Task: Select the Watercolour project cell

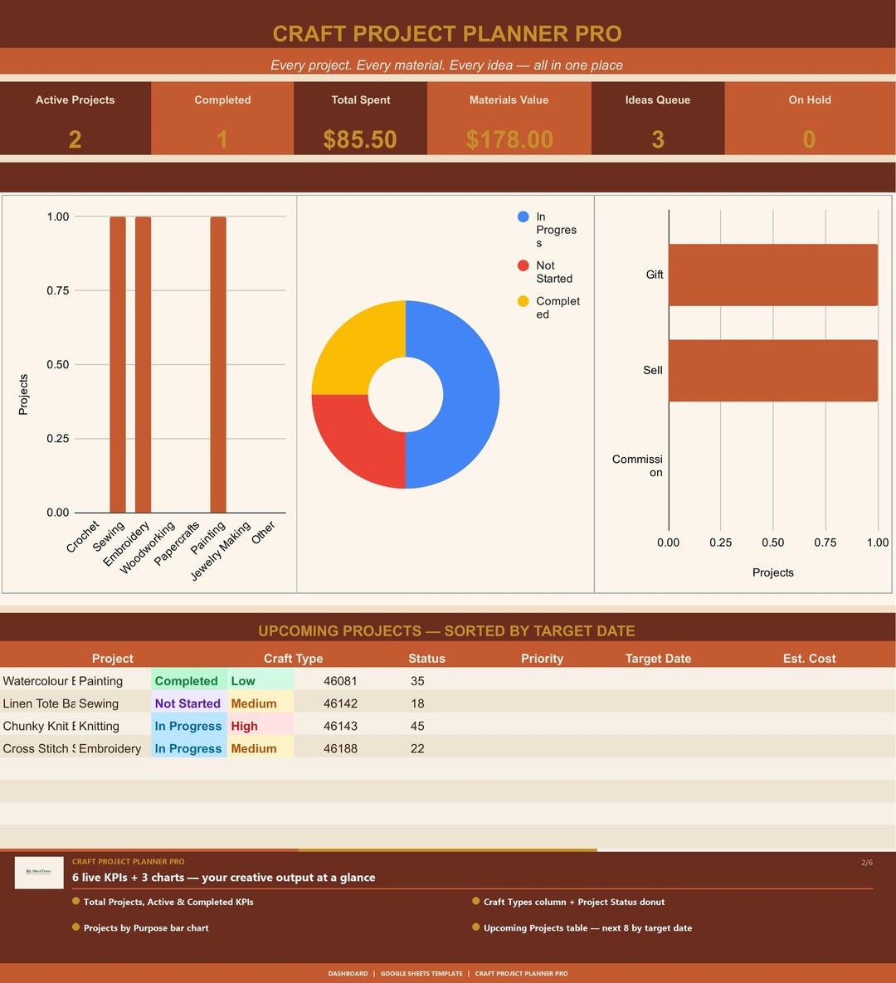Action: pyautogui.click(x=39, y=681)
